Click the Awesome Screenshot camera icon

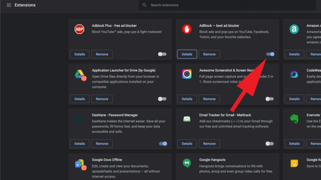point(187,74)
